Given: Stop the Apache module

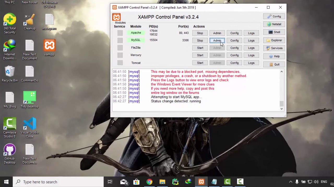Looking at the screenshot, I should pyautogui.click(x=200, y=33).
